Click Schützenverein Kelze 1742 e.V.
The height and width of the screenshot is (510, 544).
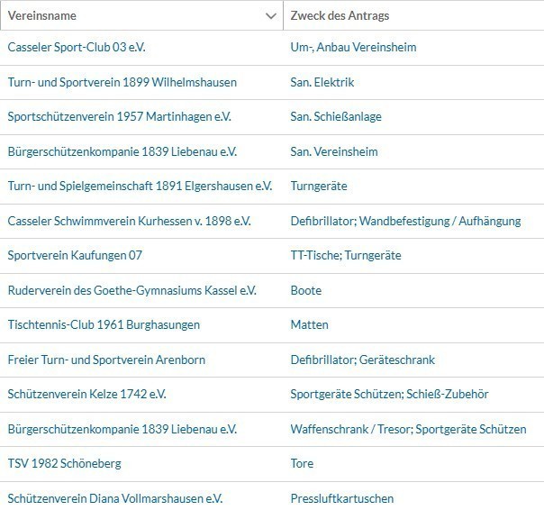click(x=86, y=395)
